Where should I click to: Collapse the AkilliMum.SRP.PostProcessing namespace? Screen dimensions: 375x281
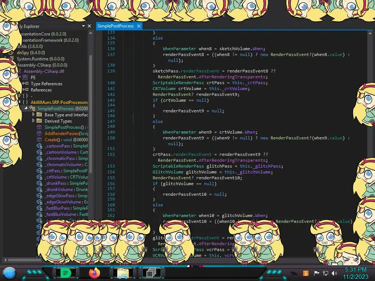pos(20,102)
